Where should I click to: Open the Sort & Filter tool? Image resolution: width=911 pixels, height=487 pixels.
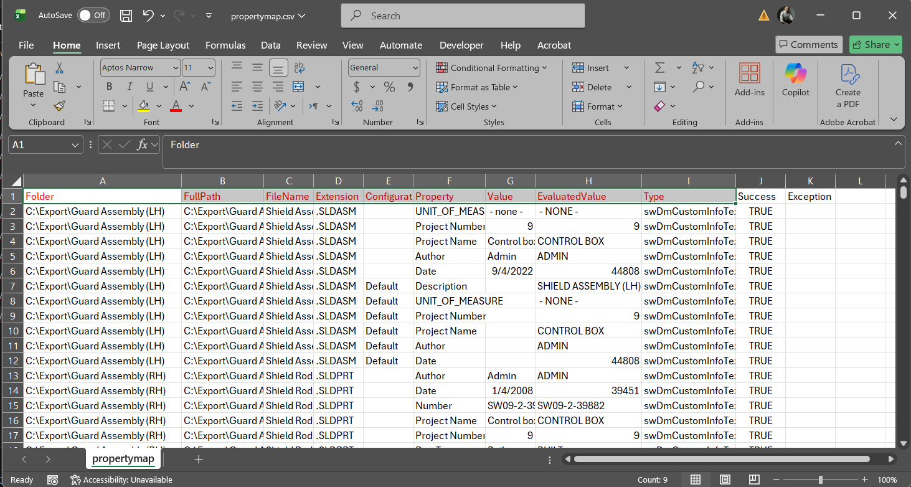tap(699, 67)
